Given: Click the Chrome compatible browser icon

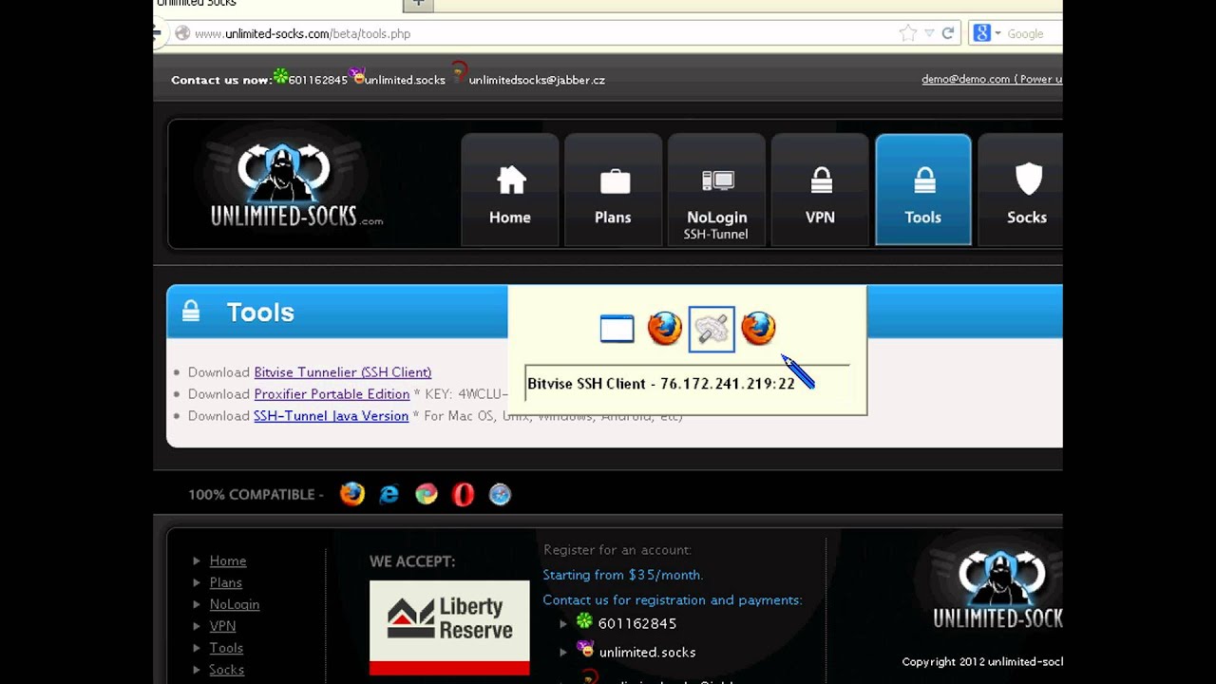Looking at the screenshot, I should pyautogui.click(x=427, y=494).
